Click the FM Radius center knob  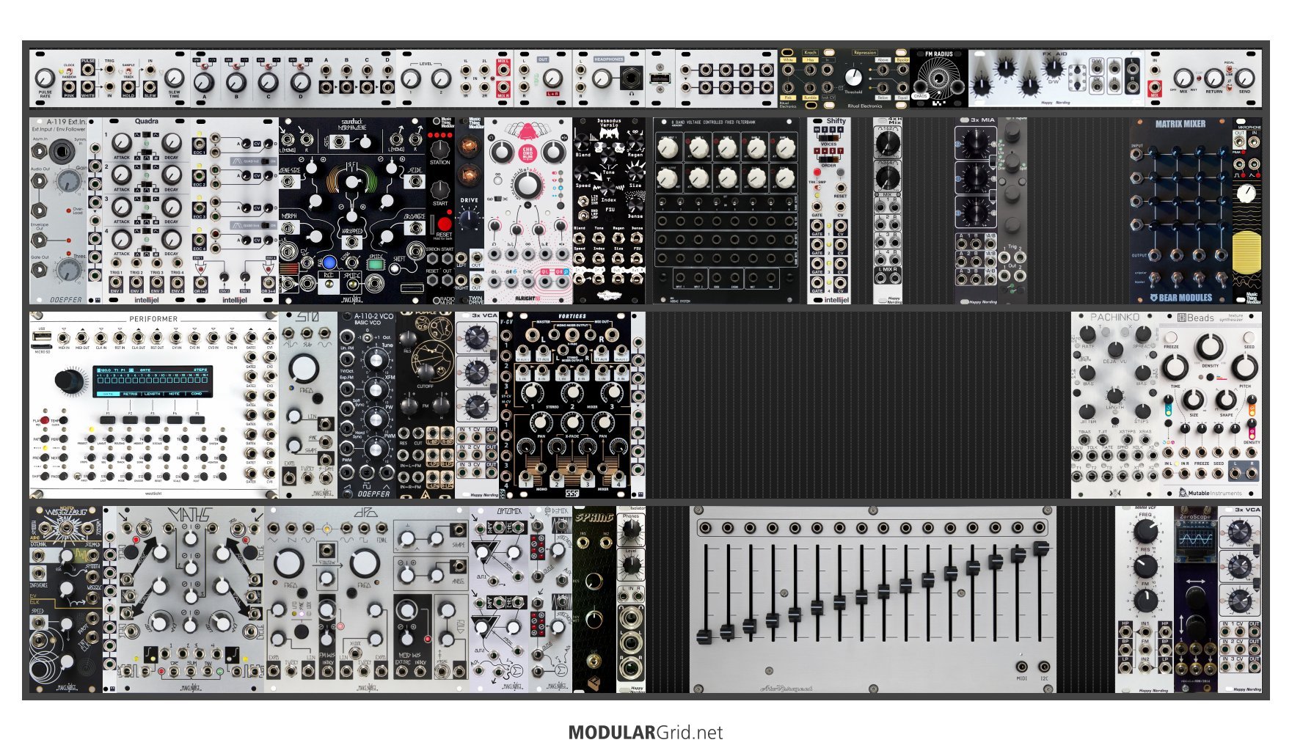[938, 78]
